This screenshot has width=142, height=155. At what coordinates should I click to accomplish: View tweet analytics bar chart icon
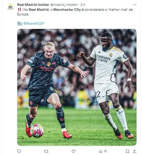coord(101,151)
